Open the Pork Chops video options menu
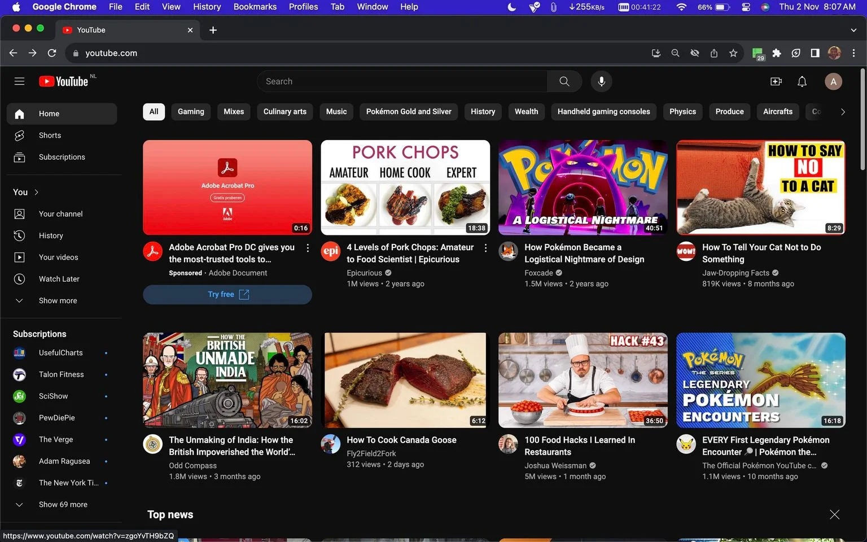This screenshot has width=867, height=542. (x=485, y=248)
